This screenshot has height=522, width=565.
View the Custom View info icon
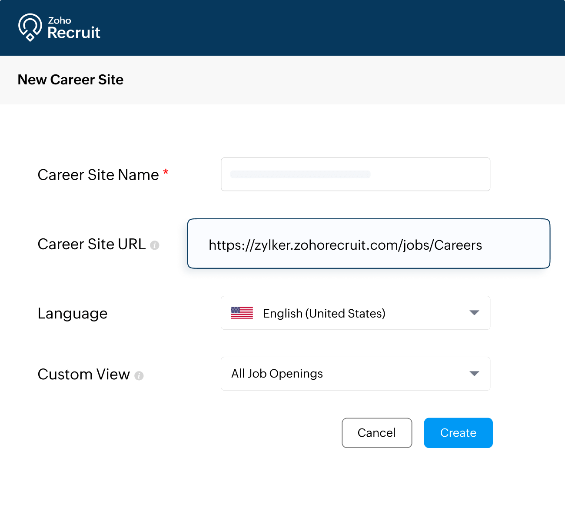pyautogui.click(x=139, y=375)
